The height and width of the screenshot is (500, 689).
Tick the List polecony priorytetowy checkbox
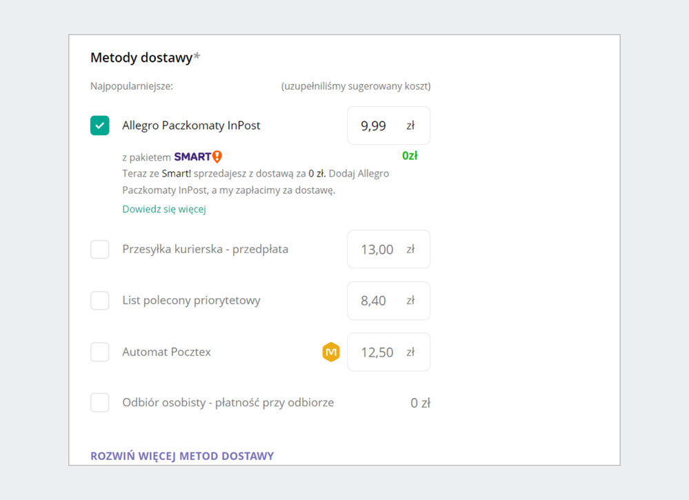[x=100, y=301]
